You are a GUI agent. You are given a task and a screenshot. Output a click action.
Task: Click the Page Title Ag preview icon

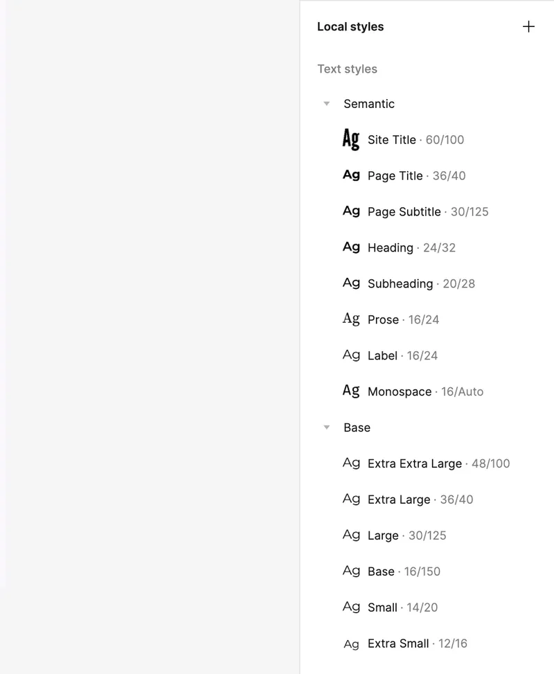point(351,175)
